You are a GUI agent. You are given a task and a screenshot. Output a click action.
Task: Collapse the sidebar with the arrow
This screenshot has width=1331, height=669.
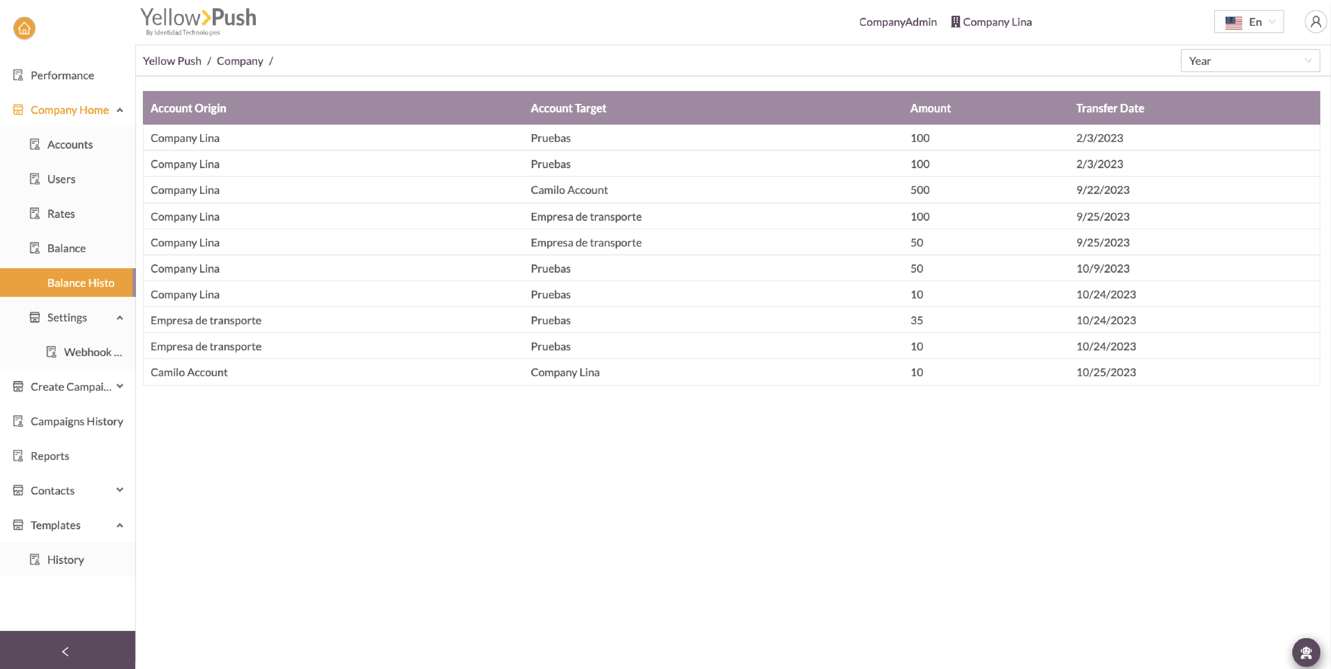66,651
